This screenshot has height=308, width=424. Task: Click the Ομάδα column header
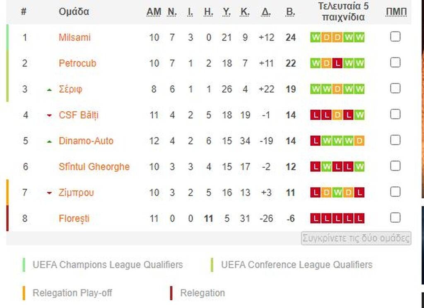(74, 12)
